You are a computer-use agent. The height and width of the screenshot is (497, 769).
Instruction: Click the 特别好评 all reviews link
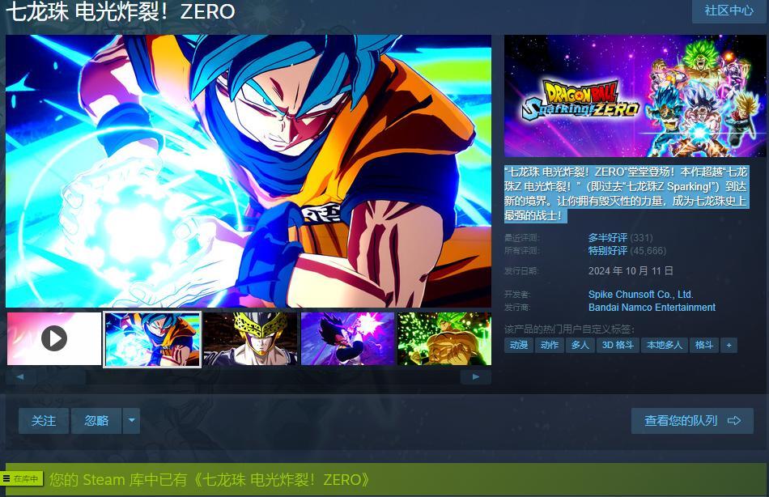click(x=608, y=251)
